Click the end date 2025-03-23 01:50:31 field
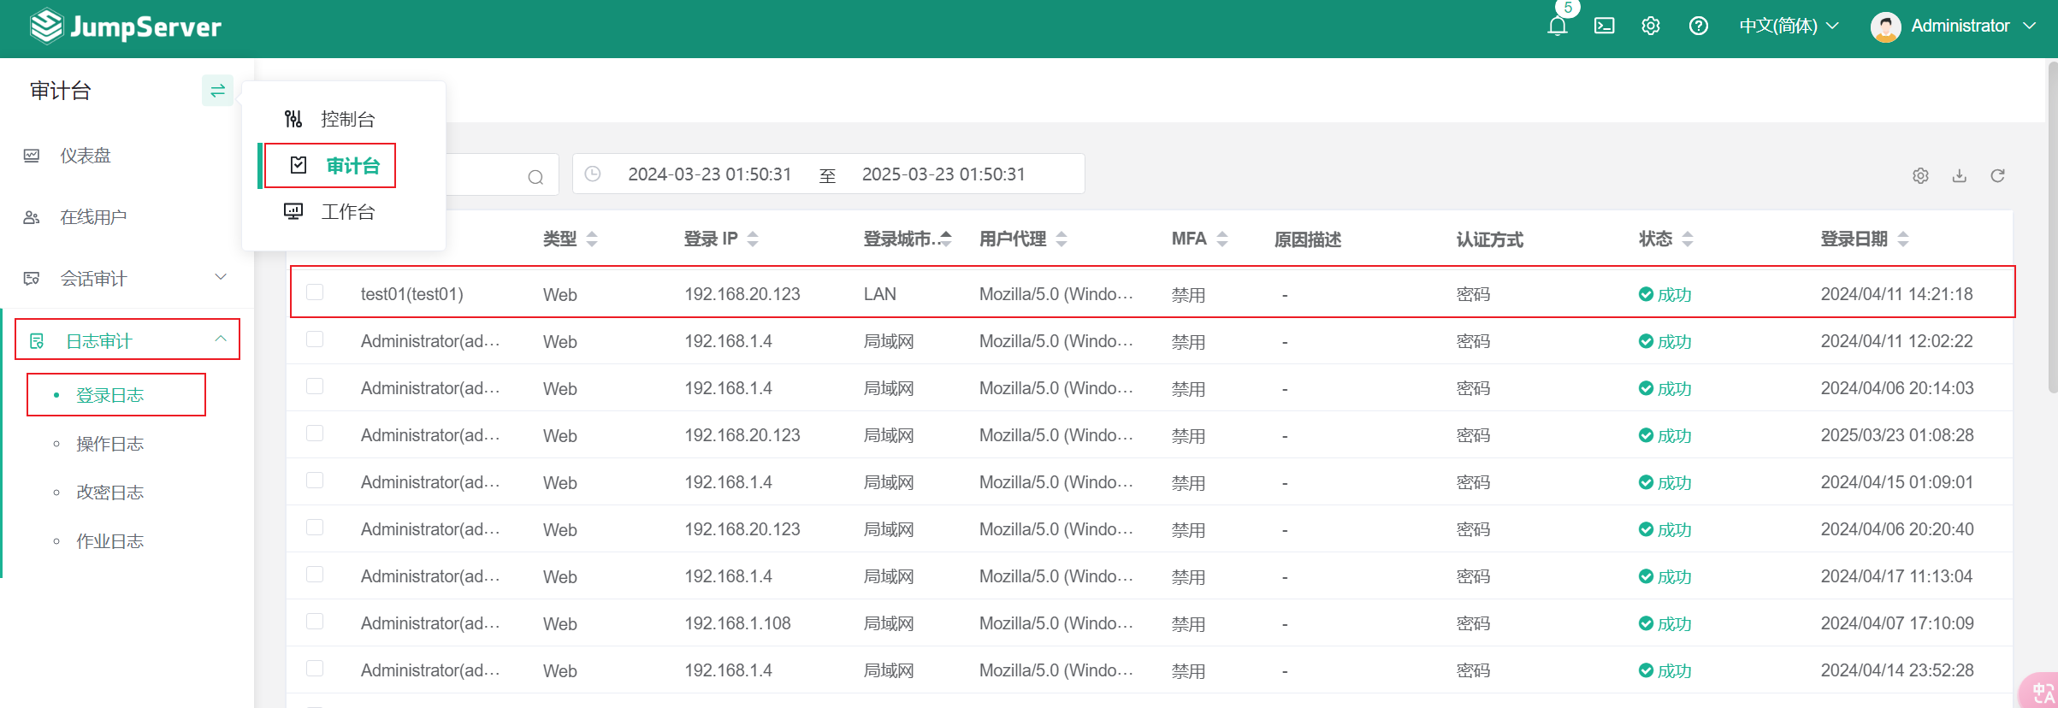Viewport: 2058px width, 708px height. pos(943,174)
